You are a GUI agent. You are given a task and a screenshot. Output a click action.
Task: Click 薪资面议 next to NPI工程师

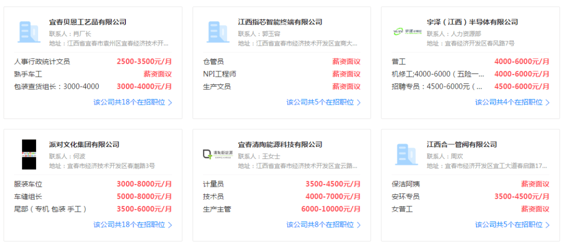coord(346,75)
